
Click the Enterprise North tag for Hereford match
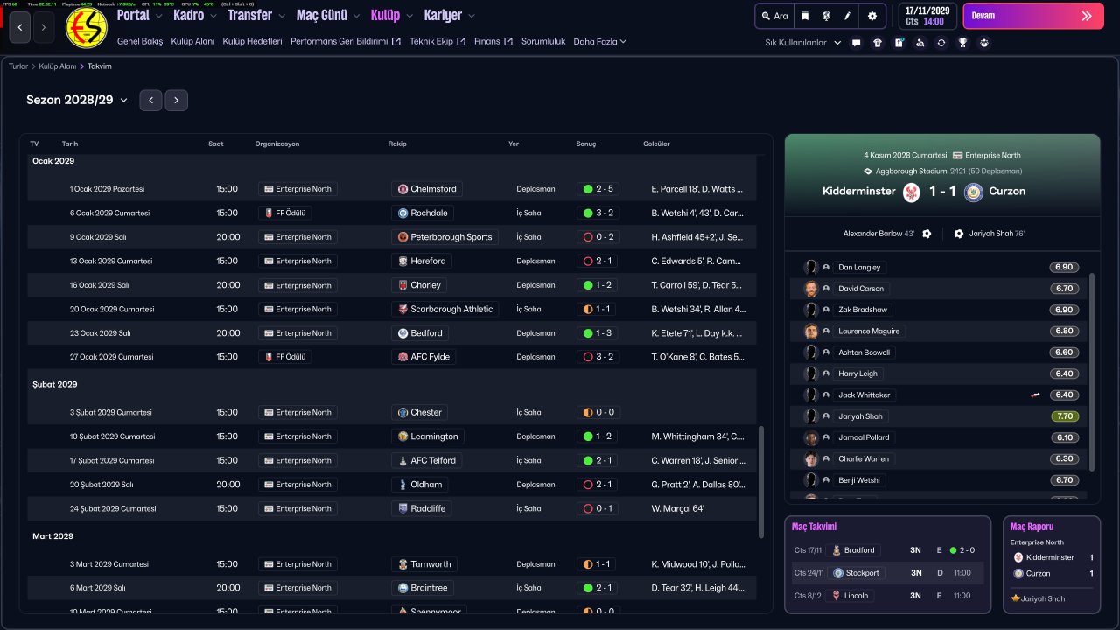[x=297, y=261]
